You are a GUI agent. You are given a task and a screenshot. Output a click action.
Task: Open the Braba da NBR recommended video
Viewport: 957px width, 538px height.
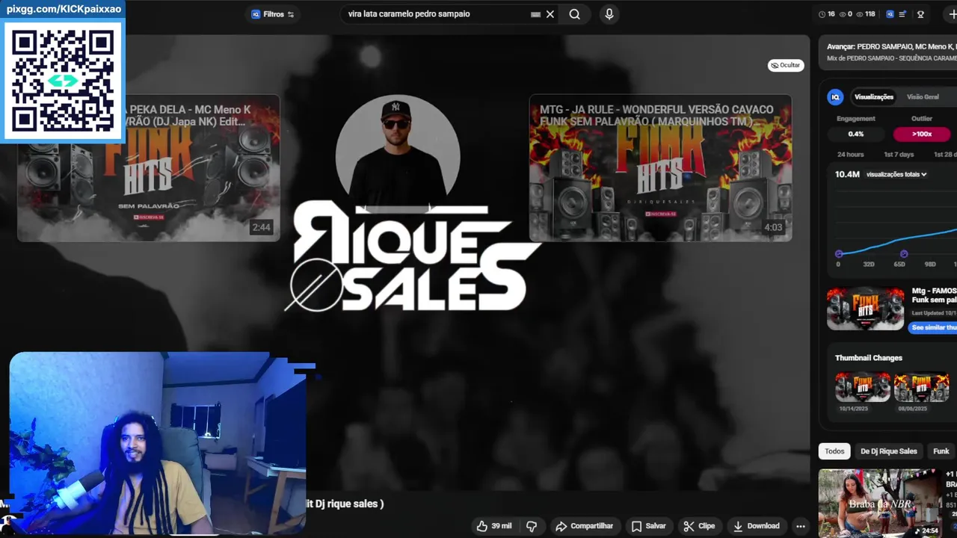tap(880, 503)
